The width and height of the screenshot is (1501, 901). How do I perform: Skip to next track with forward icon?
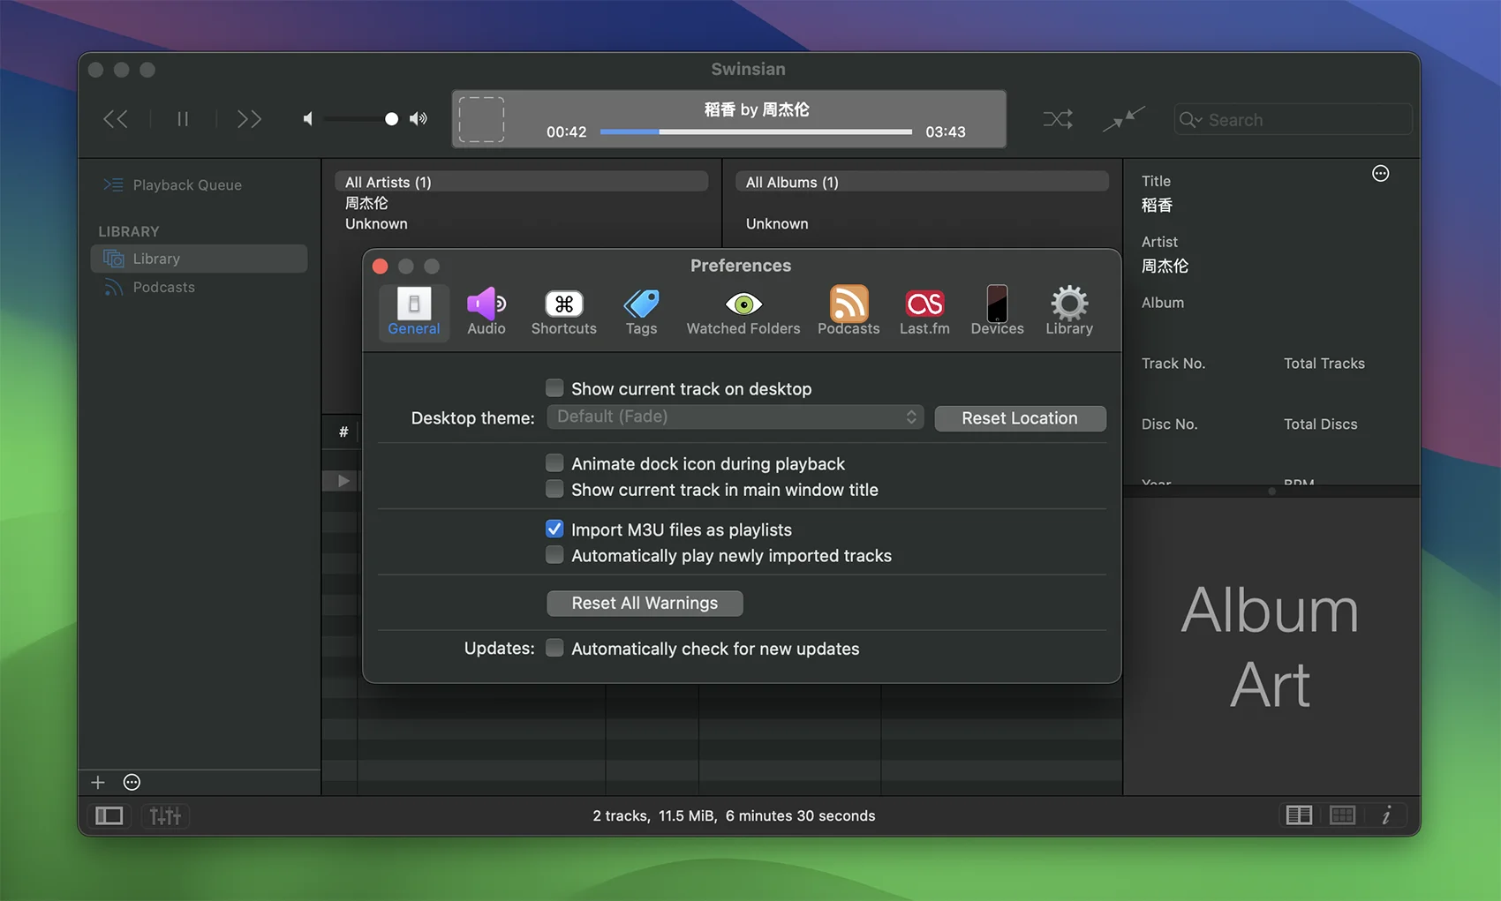click(x=249, y=119)
